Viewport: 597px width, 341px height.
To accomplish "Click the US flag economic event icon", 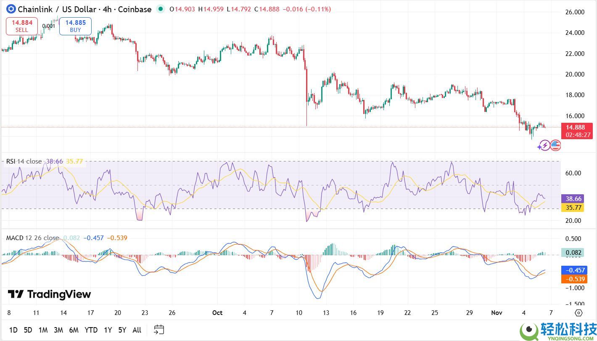I will (555, 146).
